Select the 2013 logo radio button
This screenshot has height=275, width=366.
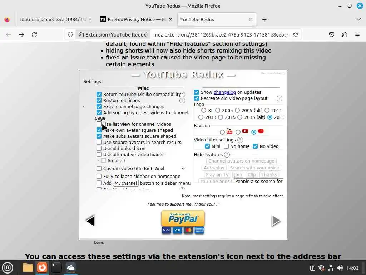click(201, 117)
